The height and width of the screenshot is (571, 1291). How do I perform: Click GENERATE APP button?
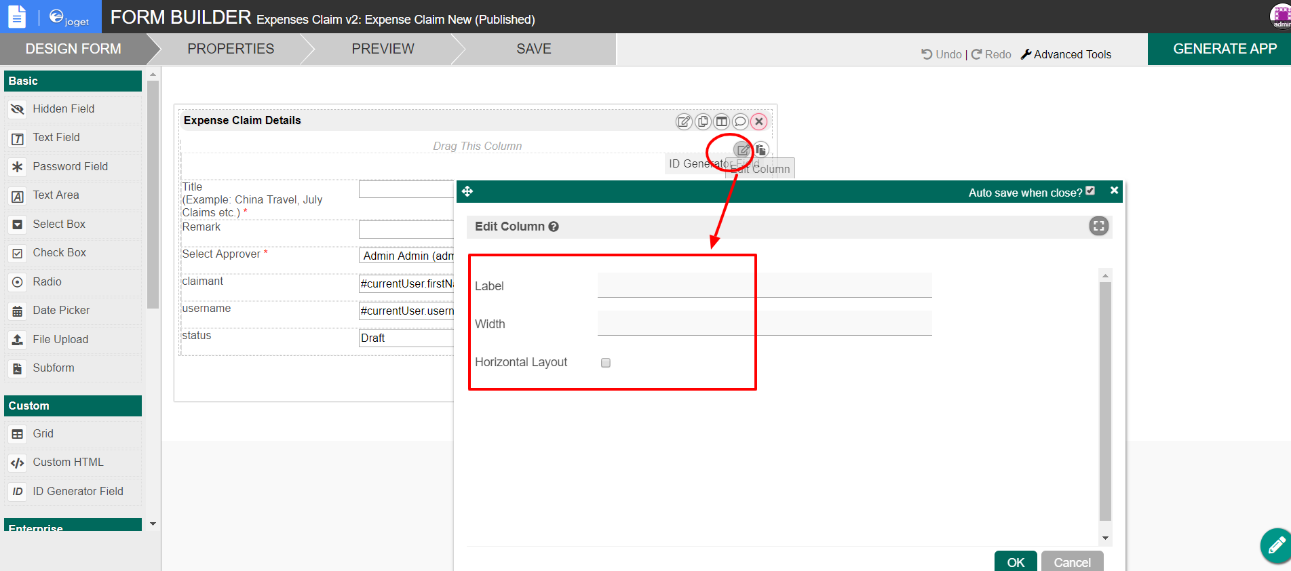tap(1225, 49)
